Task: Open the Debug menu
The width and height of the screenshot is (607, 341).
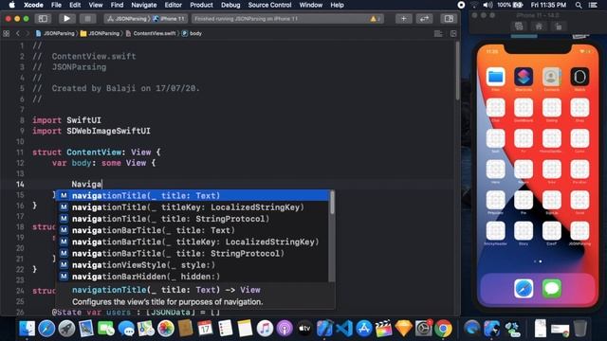Action: pyautogui.click(x=230, y=5)
